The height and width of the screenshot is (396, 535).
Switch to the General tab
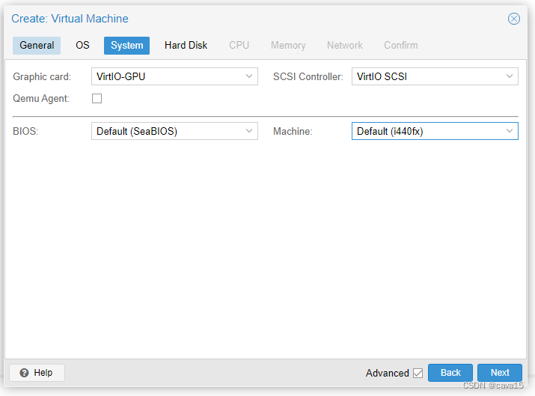click(37, 46)
